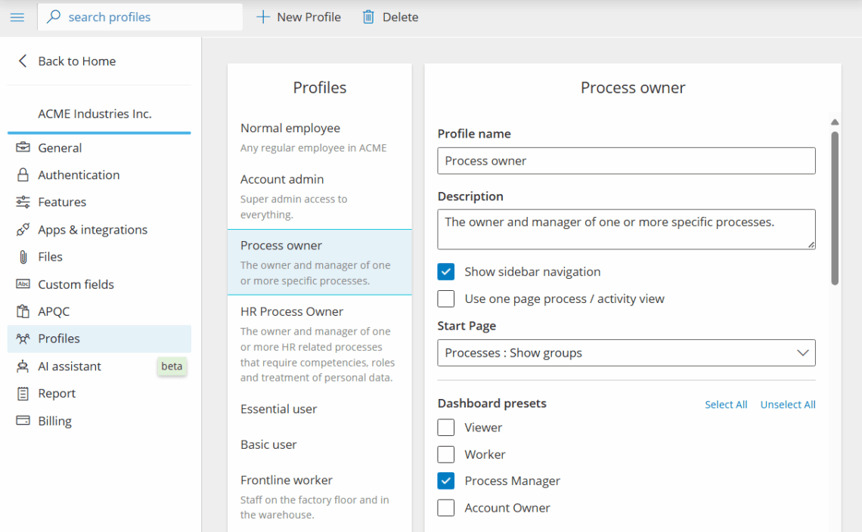Screen dimensions: 862x532
Task: Open Authentication via the lock icon
Action: tap(23, 175)
